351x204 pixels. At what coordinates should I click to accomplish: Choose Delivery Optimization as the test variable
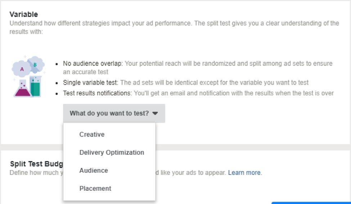(112, 153)
